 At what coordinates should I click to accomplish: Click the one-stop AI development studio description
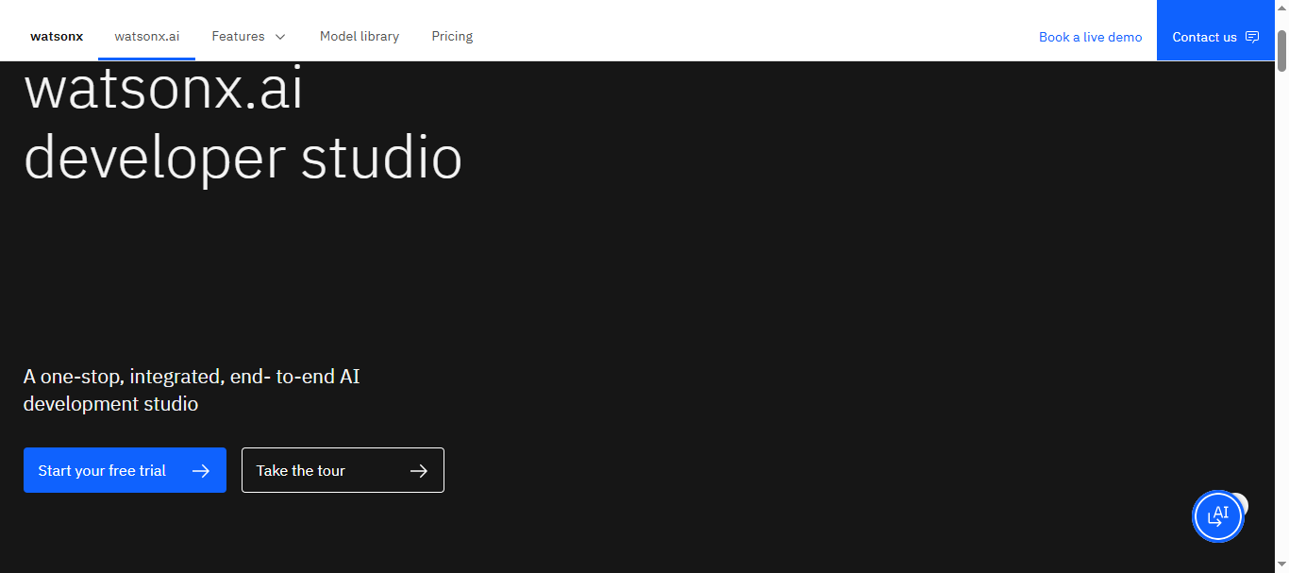click(192, 390)
